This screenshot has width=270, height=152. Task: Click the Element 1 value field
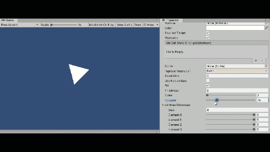point(262,119)
